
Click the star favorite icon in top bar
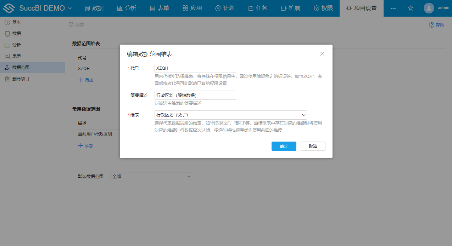coord(410,7)
